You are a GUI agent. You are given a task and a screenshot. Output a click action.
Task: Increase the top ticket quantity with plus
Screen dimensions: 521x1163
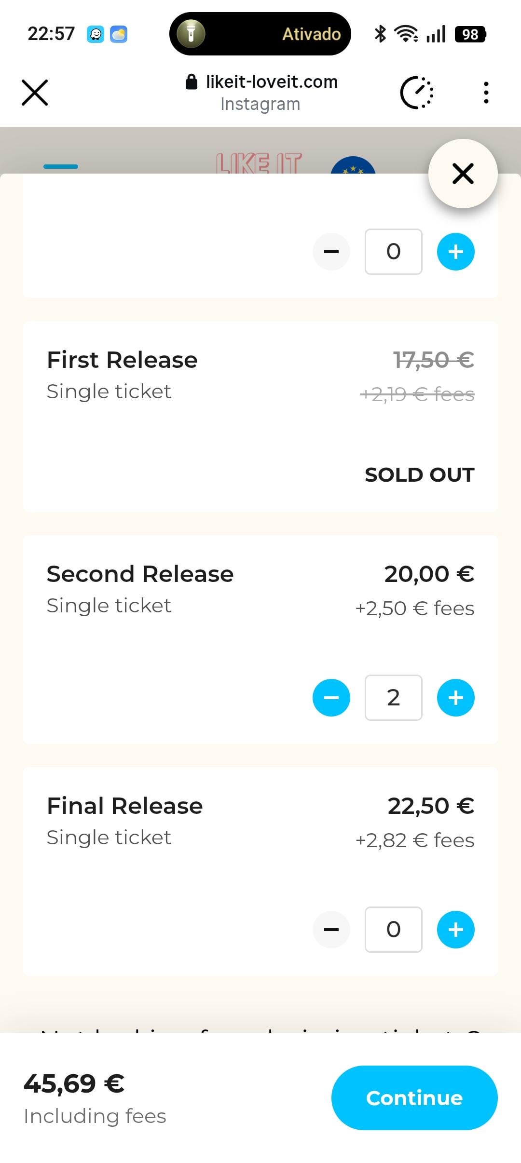455,252
